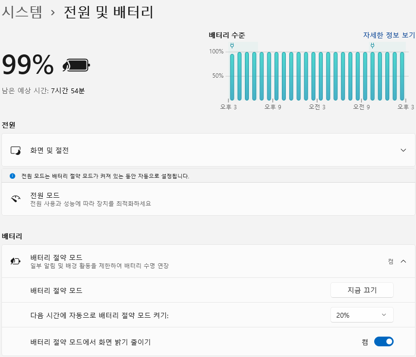
Task: Click the 전원 및 배터리 page title
Action: tap(107, 13)
